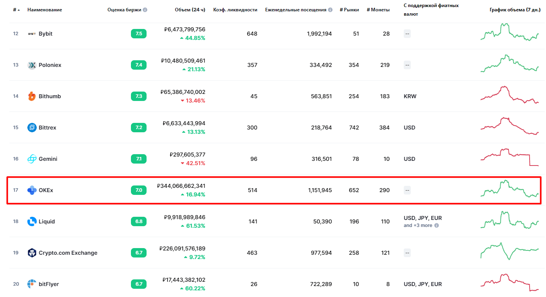Sort by Коэф. ликвидности header
Image resolution: width=546 pixels, height=297 pixels.
pyautogui.click(x=235, y=10)
